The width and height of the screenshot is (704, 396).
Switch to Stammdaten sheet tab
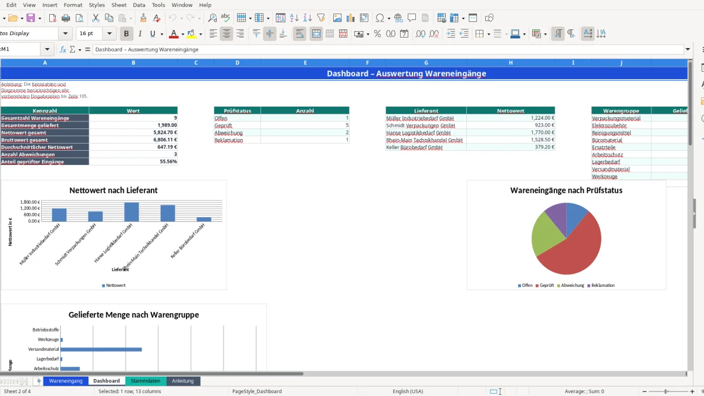(145, 381)
